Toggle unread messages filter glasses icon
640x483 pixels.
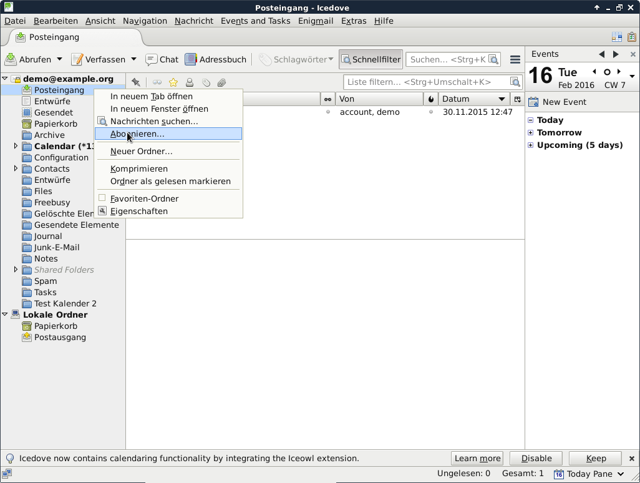[157, 82]
